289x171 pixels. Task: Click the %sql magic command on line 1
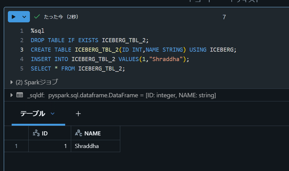coord(37,31)
